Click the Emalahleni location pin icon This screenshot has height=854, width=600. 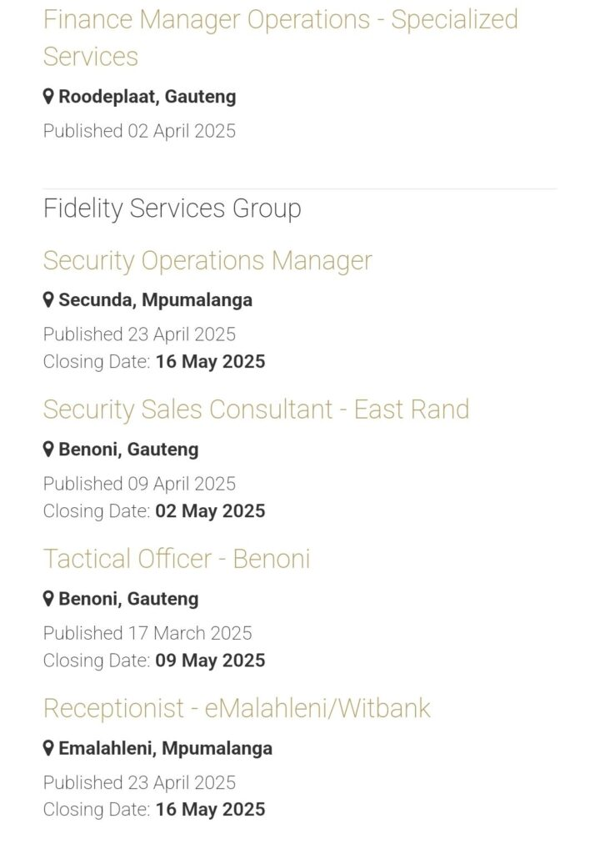(x=48, y=748)
